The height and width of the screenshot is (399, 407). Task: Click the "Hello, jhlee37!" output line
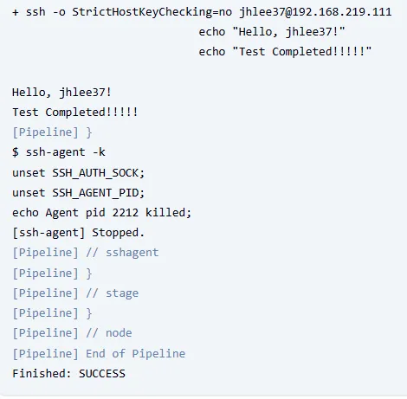61,93
